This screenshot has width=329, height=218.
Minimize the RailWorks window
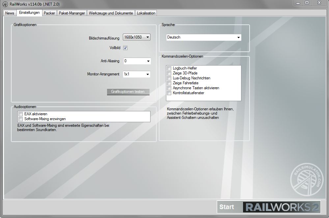coord(298,3)
